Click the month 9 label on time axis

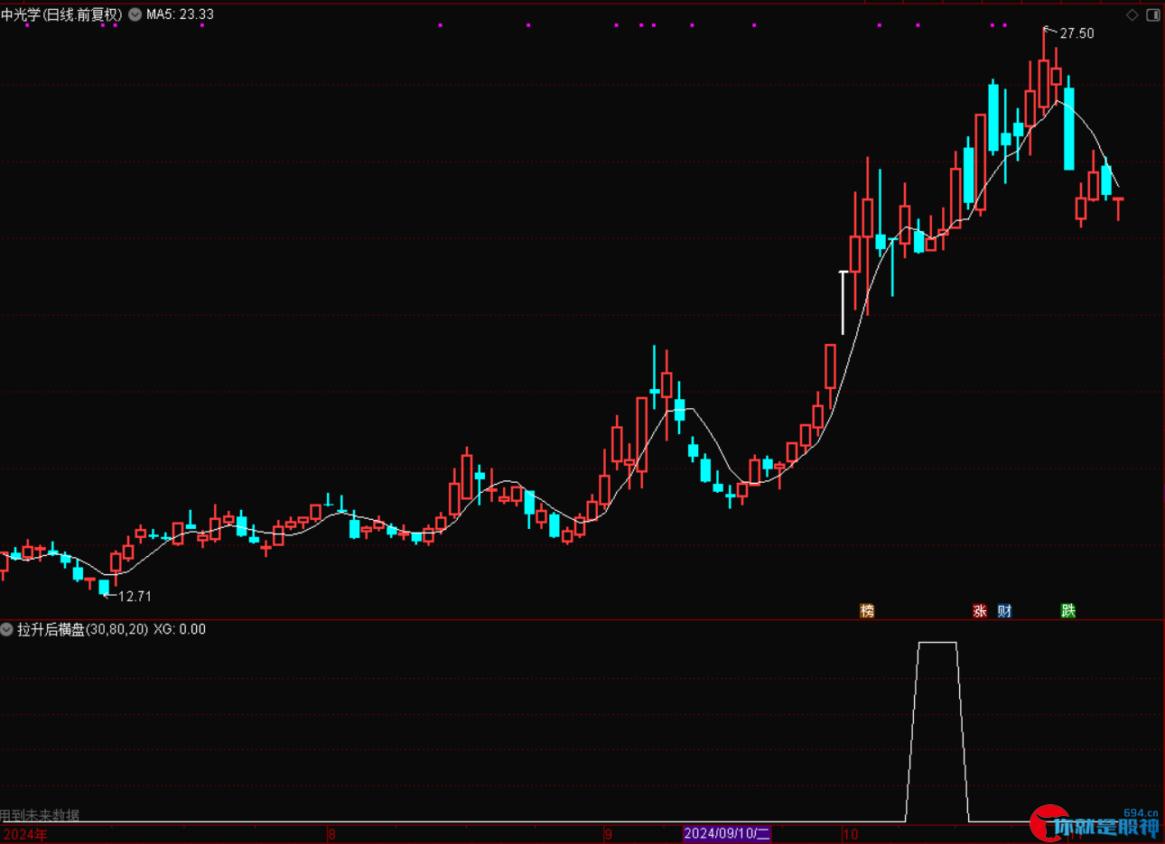coord(608,834)
